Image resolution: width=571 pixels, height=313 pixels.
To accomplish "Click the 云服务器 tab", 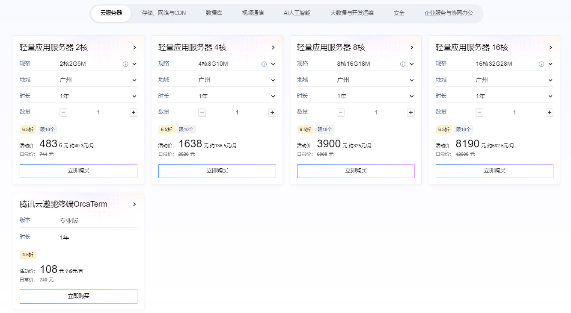I will point(111,13).
